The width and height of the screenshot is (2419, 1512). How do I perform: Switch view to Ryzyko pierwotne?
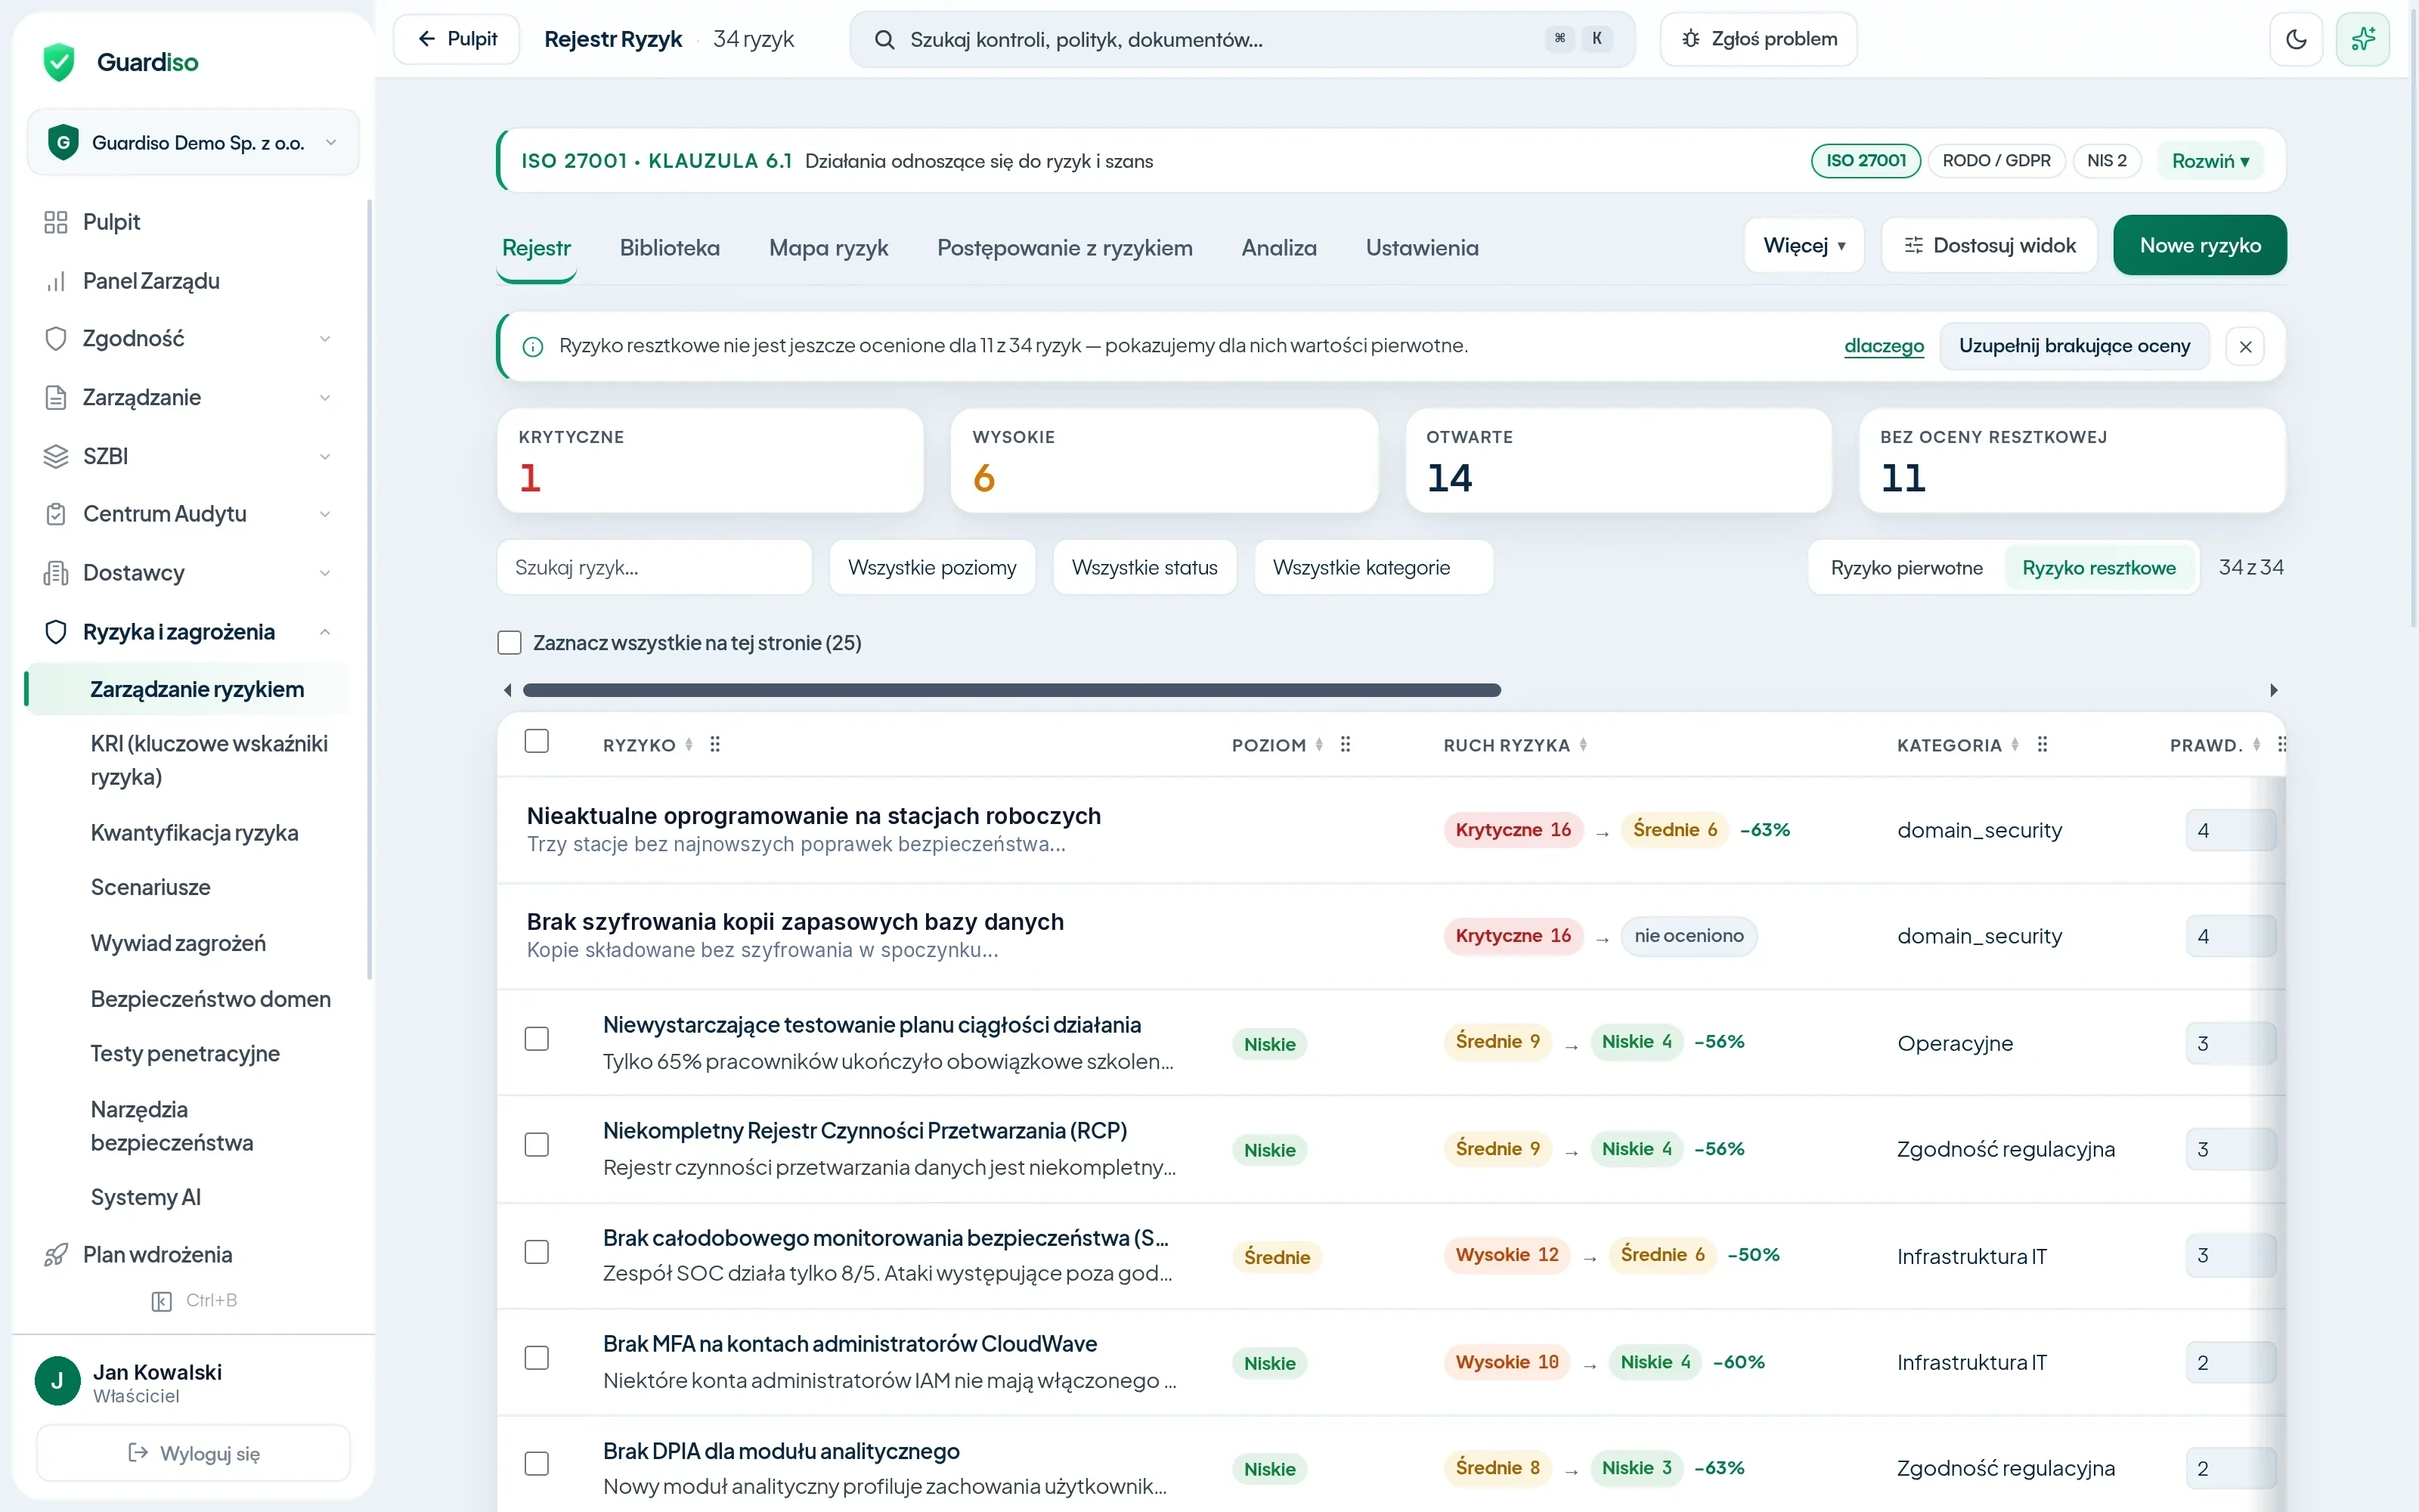[1906, 568]
